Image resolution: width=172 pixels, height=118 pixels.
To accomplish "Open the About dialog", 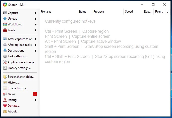I will tap(20, 111).
